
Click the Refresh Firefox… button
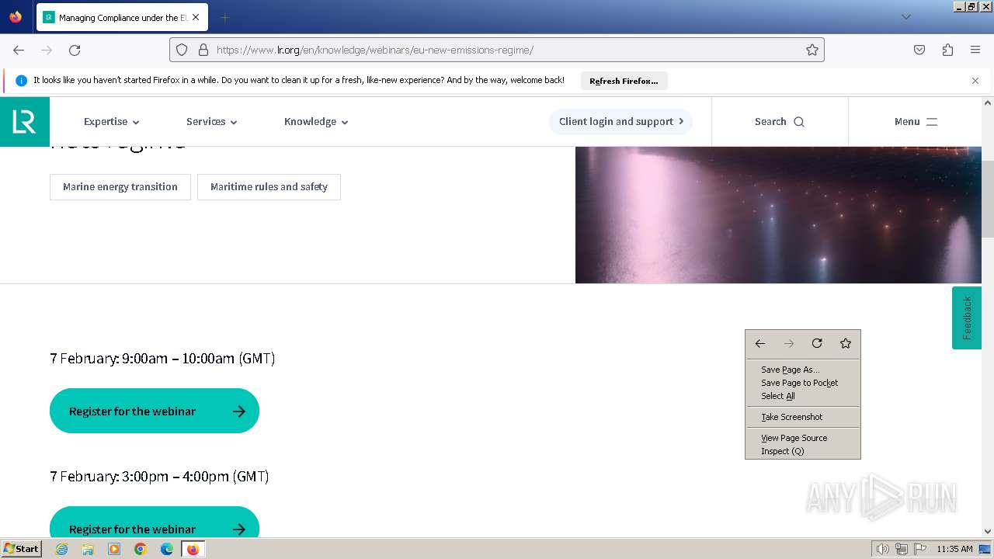coord(624,81)
